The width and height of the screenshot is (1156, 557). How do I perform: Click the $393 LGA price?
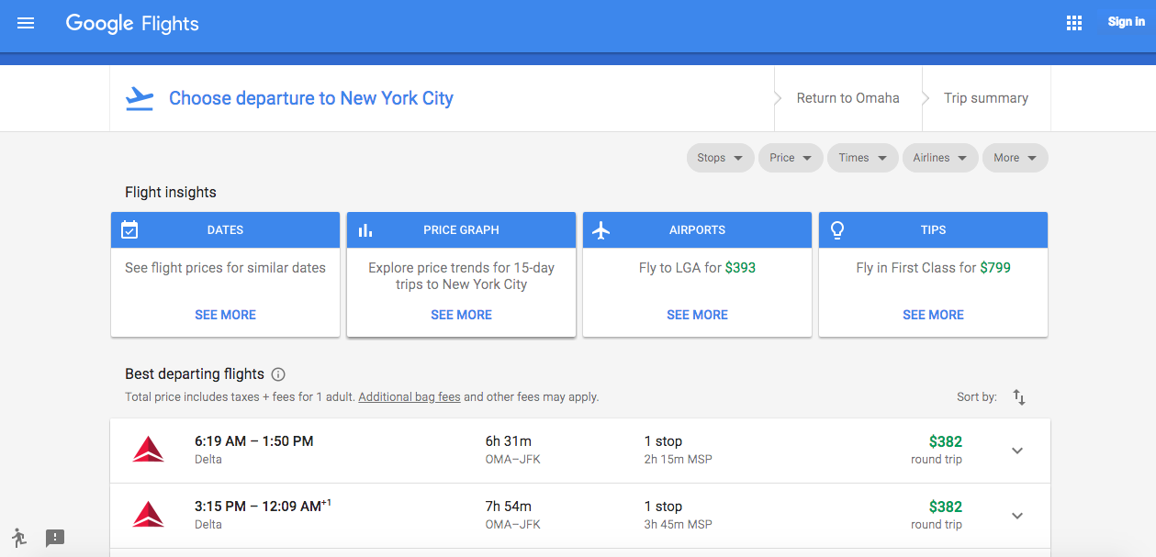click(740, 268)
